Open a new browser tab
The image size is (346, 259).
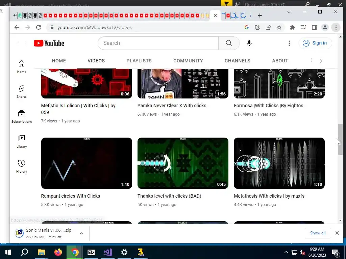click(260, 16)
